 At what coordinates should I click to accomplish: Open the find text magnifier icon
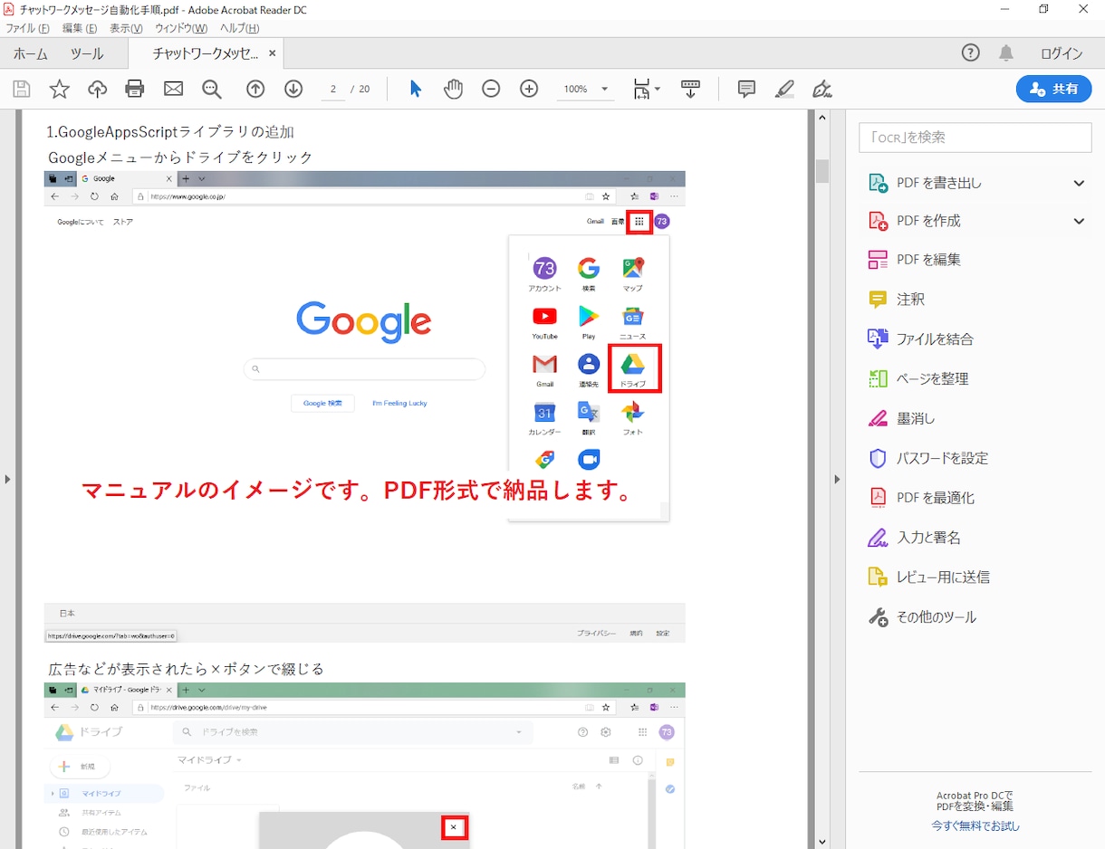pyautogui.click(x=212, y=89)
